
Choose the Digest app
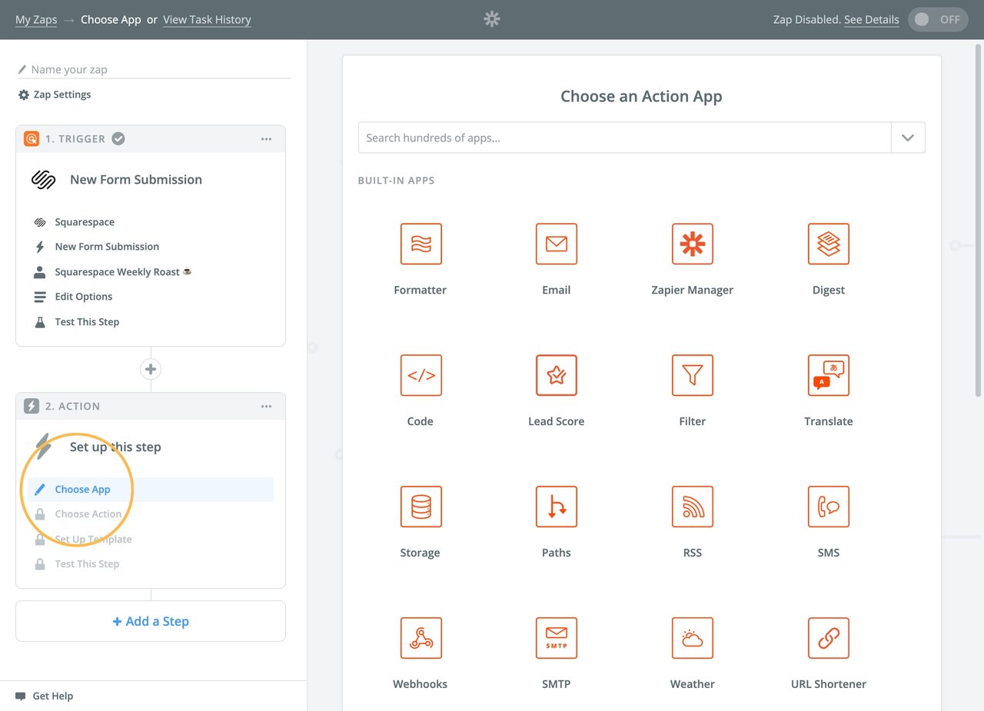pos(828,244)
